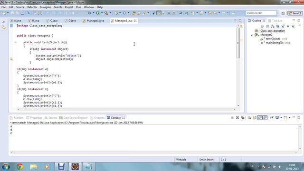Click the Collapse All icon in Outline

pos(267,26)
